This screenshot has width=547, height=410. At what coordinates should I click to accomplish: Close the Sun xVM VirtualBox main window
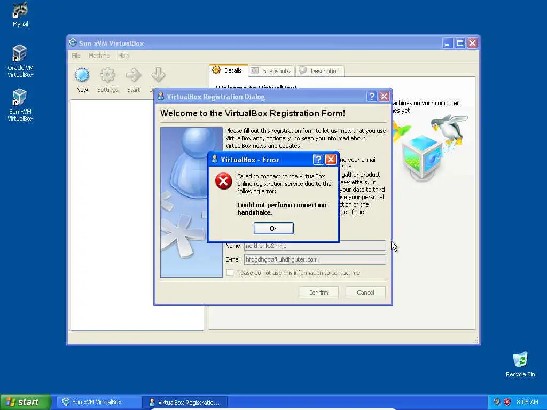472,43
